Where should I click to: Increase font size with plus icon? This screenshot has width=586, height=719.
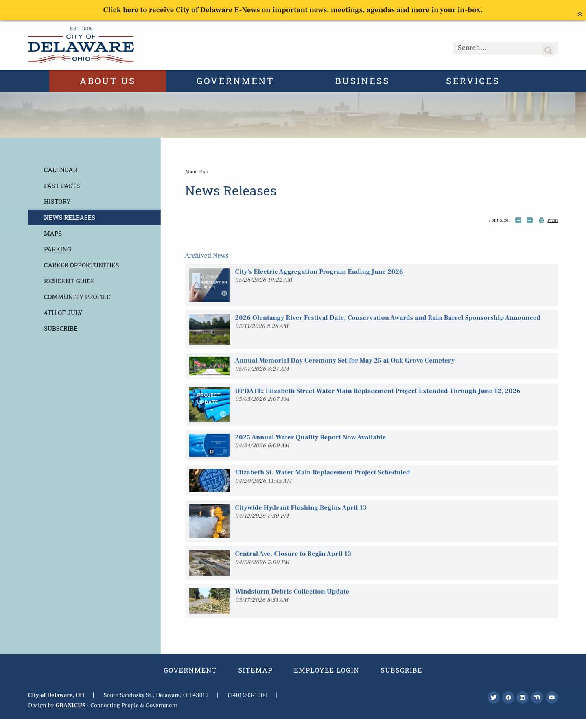(x=518, y=220)
